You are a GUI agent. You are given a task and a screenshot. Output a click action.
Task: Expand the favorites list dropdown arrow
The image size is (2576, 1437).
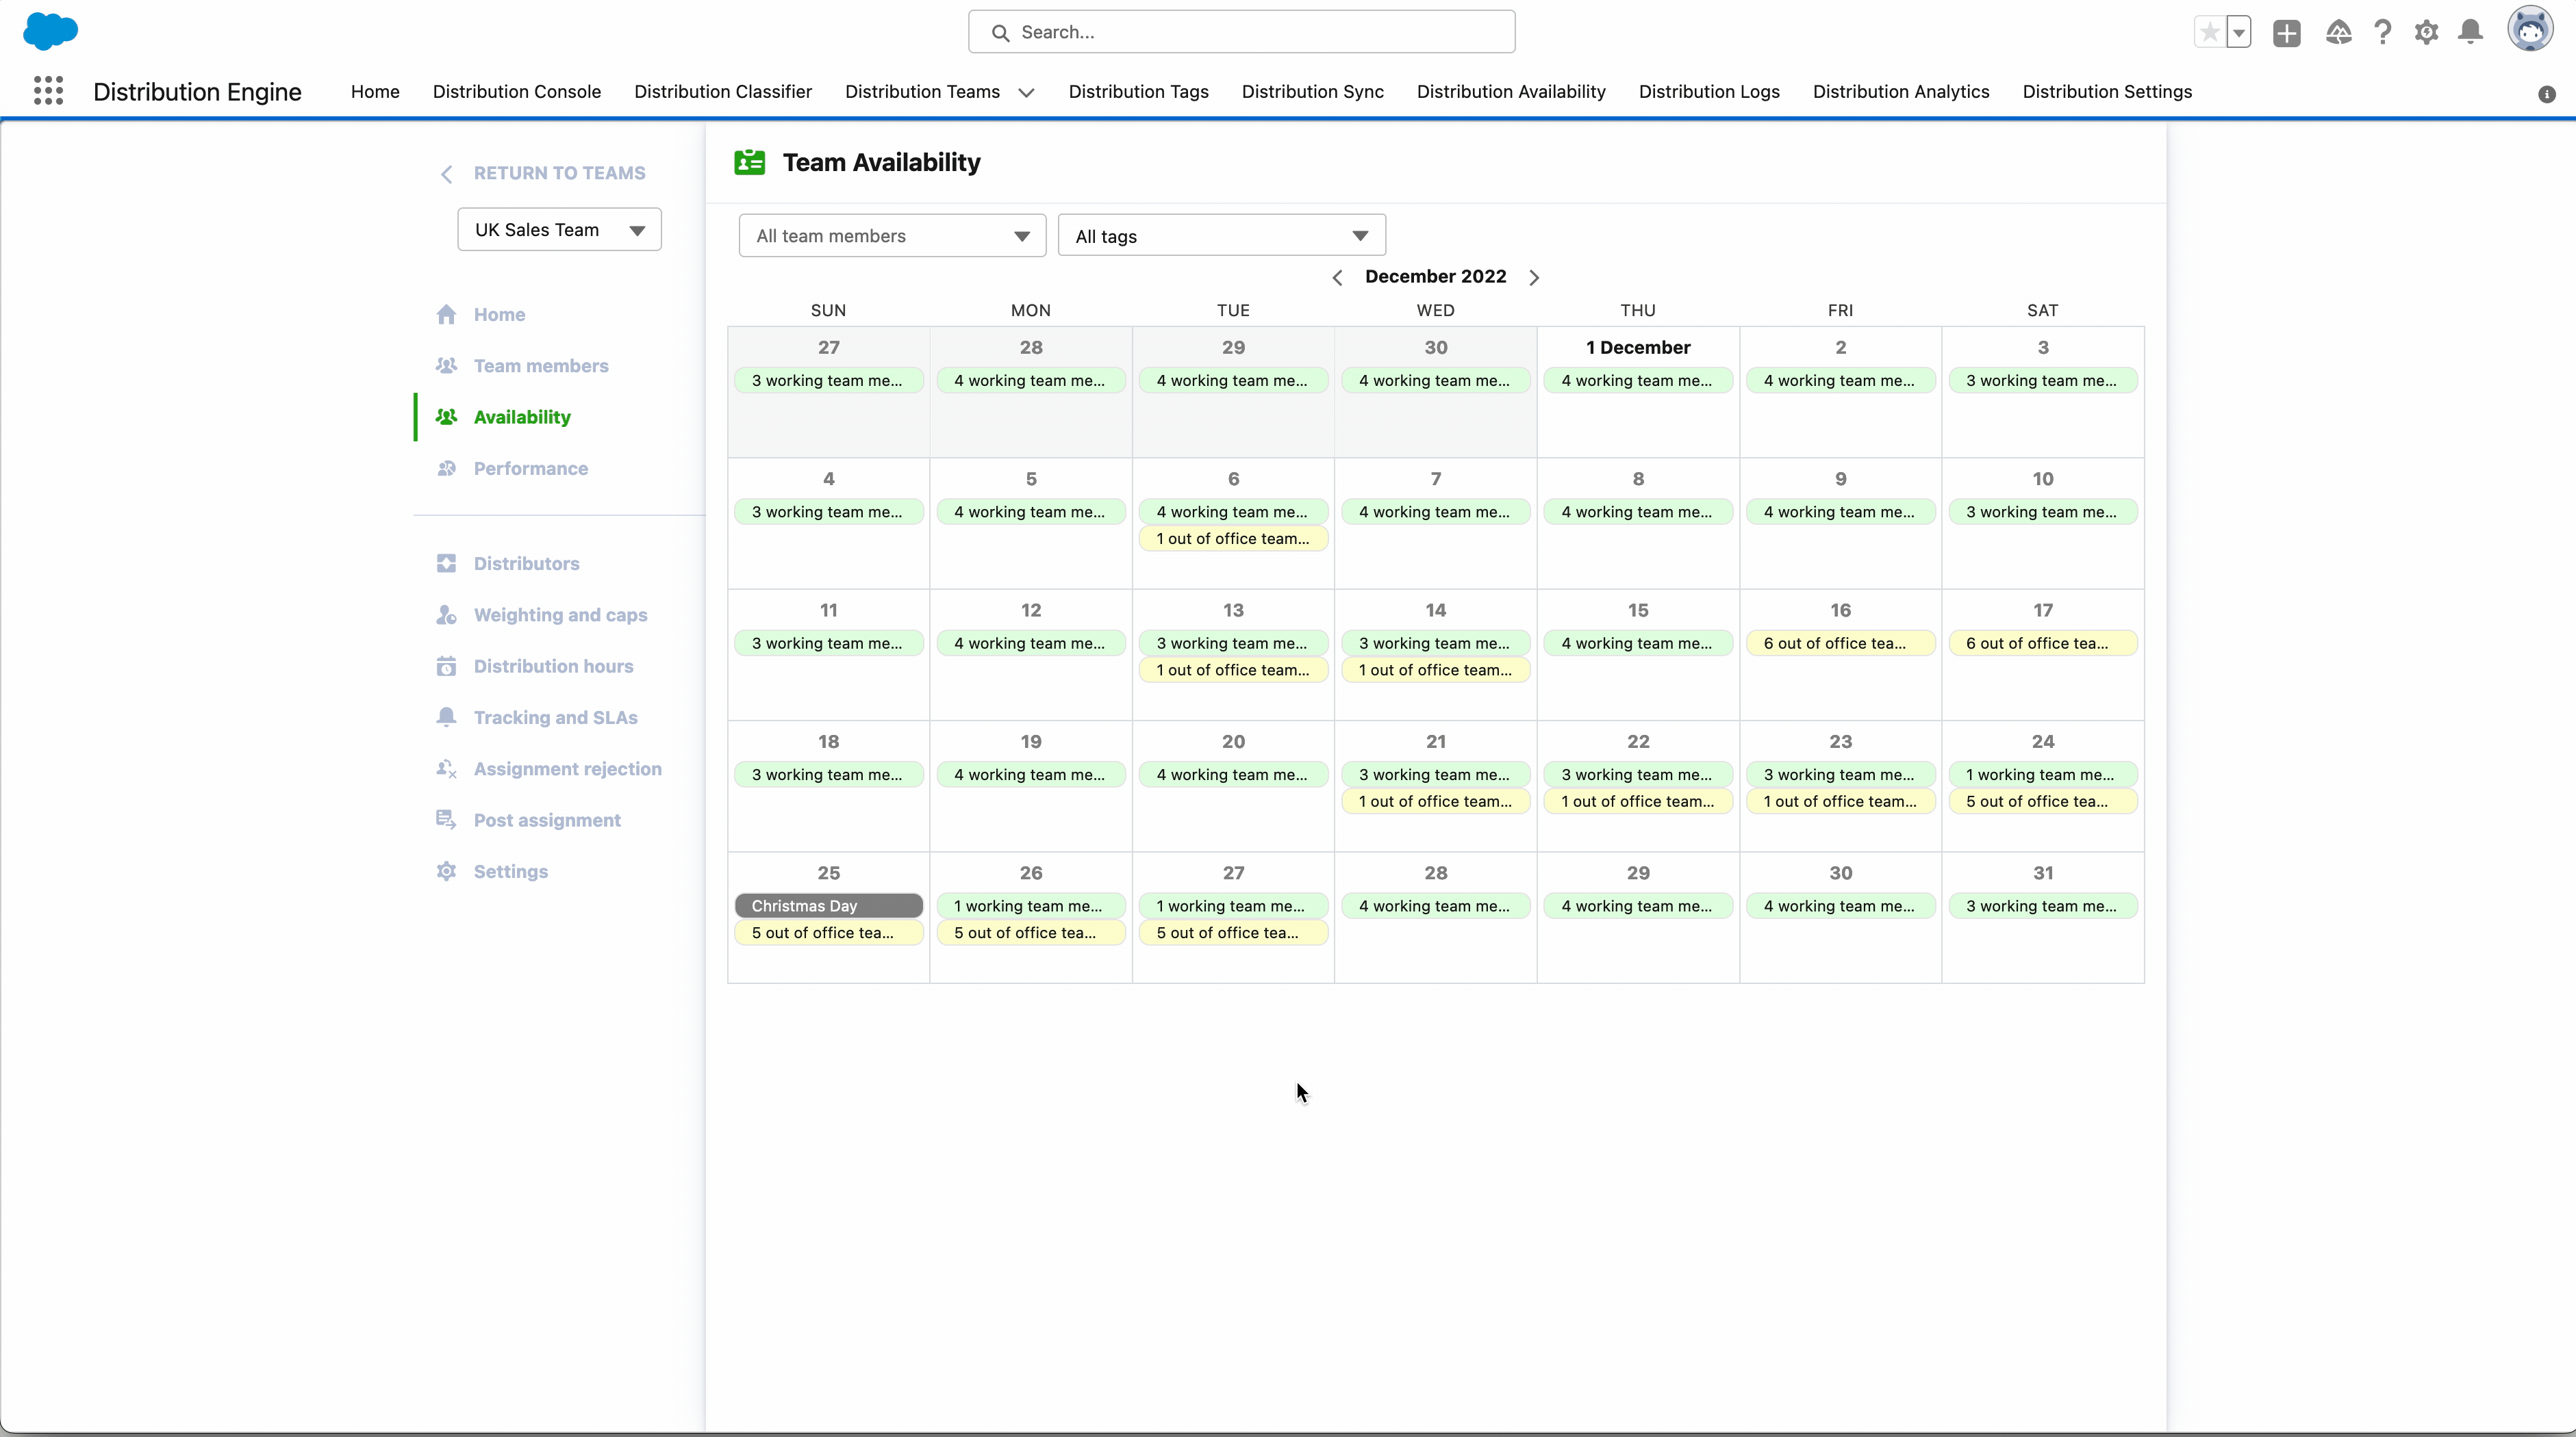[x=2239, y=32]
